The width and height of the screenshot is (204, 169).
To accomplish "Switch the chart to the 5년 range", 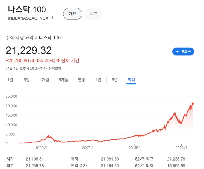I will pos(115,80).
